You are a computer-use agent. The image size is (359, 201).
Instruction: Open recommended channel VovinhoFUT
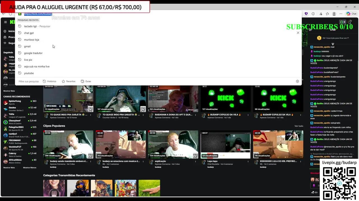point(20,148)
